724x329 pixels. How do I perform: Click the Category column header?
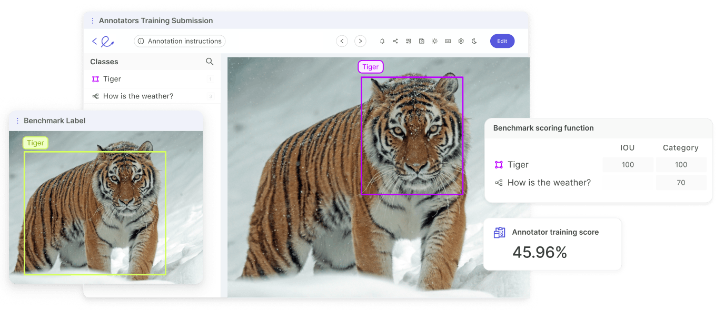click(x=681, y=148)
